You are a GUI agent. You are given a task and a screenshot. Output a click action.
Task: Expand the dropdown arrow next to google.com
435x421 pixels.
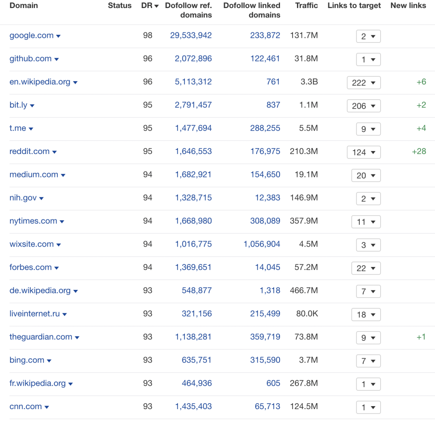[58, 36]
